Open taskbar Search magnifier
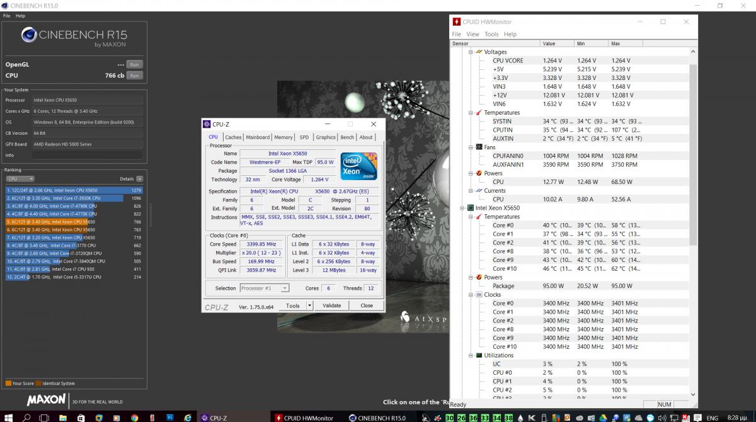Image resolution: width=756 pixels, height=422 pixels. point(27,417)
